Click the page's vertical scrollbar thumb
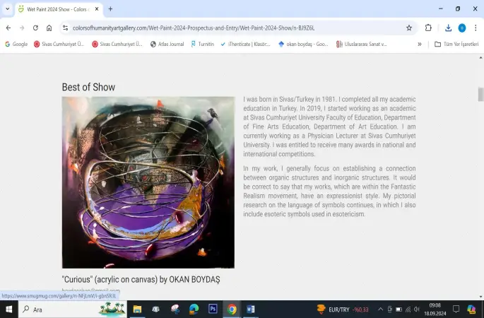 [x=480, y=94]
